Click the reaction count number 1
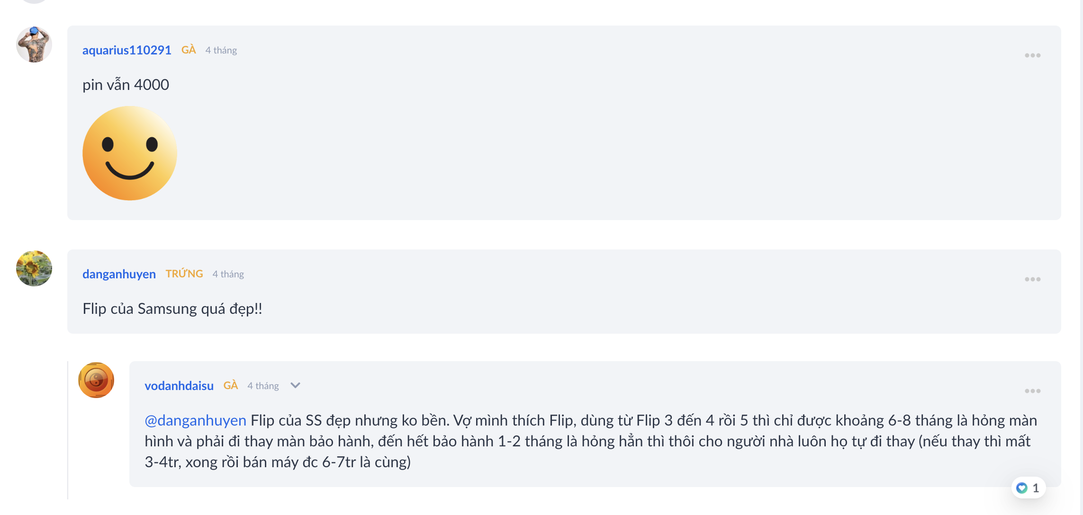This screenshot has width=1083, height=515. click(1036, 488)
